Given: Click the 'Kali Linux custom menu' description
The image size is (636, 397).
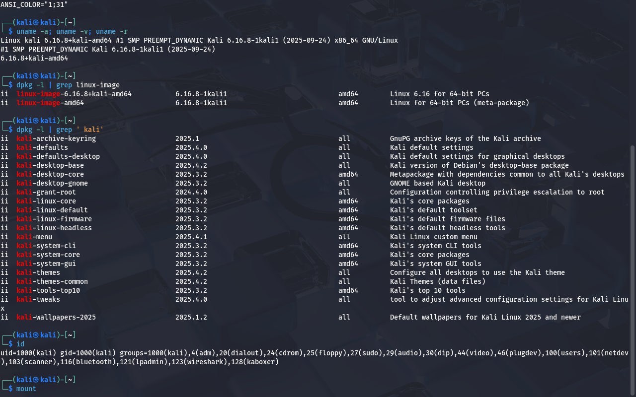Looking at the screenshot, I should pos(433,237).
